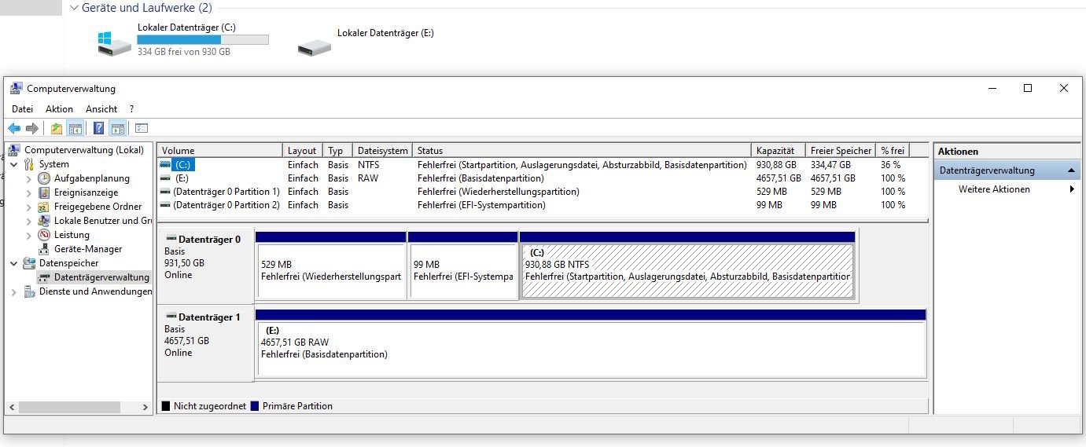Screen dimensions: 1086x447
Task: Click the Dienste und Anwendungen icon
Action: (30, 291)
